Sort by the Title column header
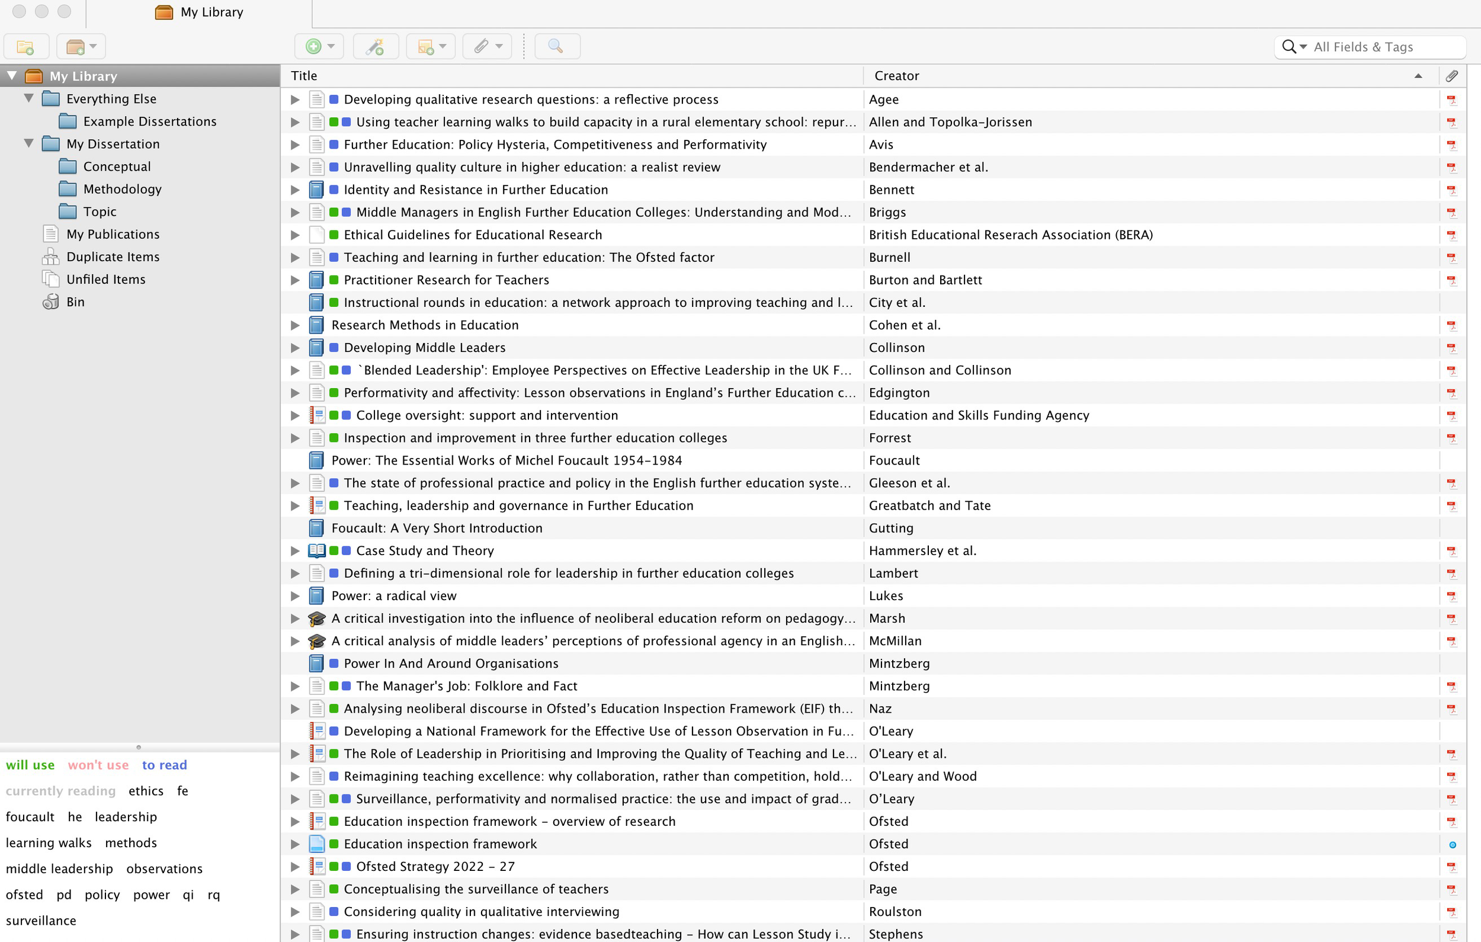 click(x=572, y=76)
